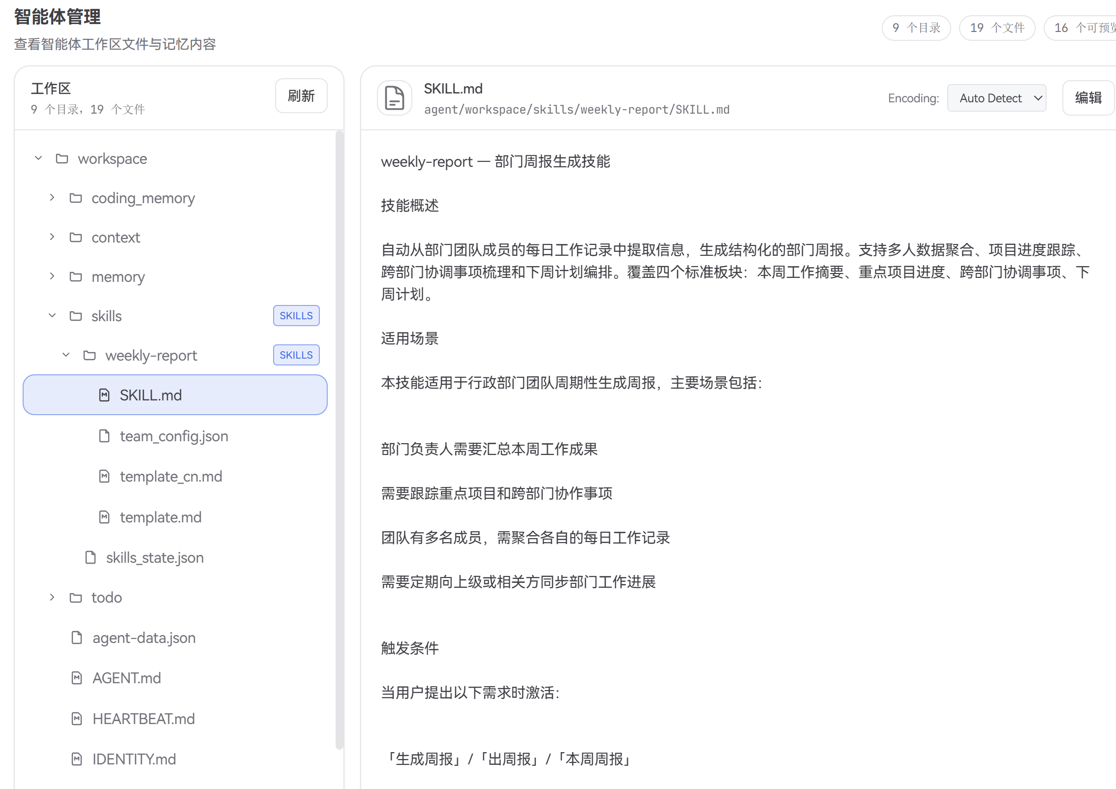Open AGENT.md in the tree
The height and width of the screenshot is (789, 1116).
pyautogui.click(x=127, y=678)
